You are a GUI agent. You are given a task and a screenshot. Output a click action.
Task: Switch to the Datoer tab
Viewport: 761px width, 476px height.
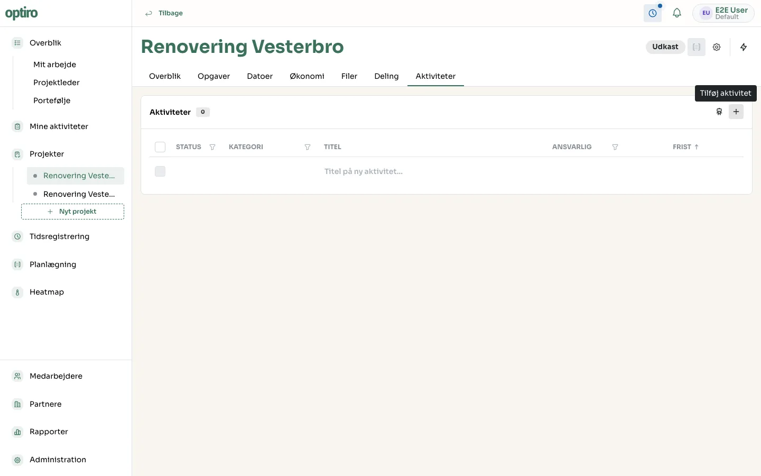click(x=259, y=76)
